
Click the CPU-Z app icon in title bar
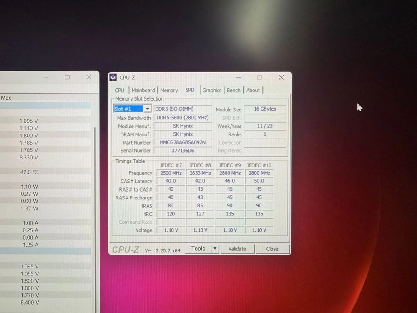point(113,78)
